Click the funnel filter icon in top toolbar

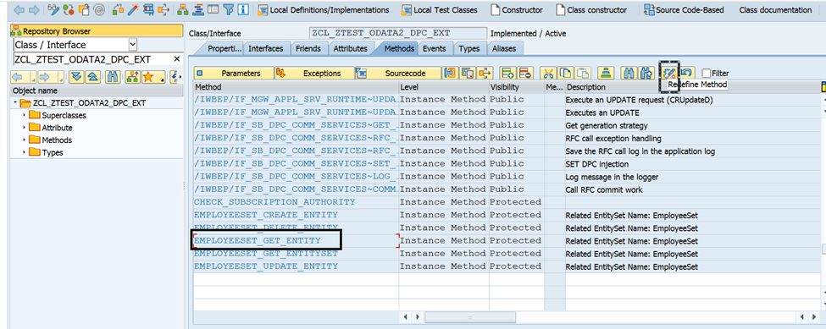coord(228,9)
